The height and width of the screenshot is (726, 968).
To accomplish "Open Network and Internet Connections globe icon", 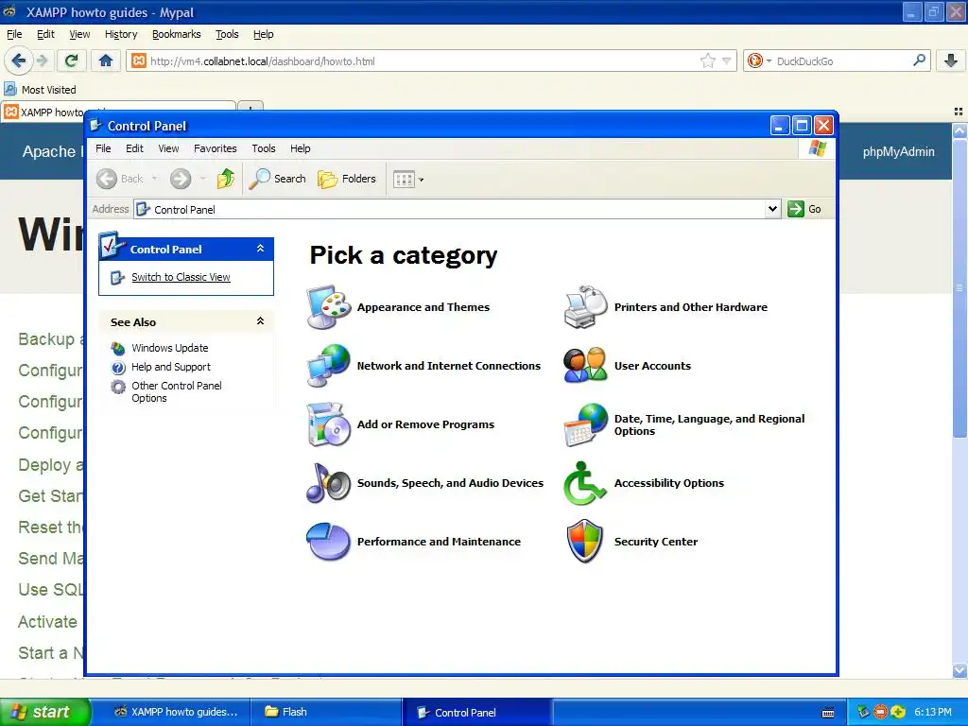I will pyautogui.click(x=329, y=366).
